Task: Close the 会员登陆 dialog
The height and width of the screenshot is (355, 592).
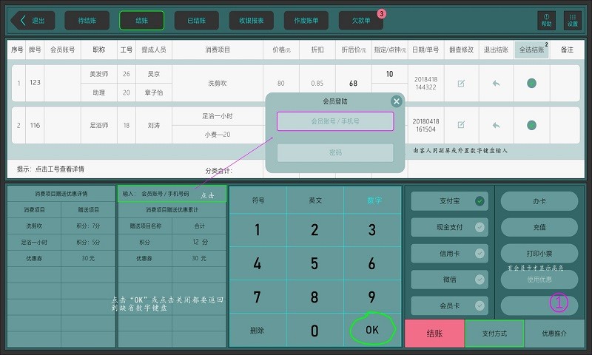Action: [x=396, y=101]
